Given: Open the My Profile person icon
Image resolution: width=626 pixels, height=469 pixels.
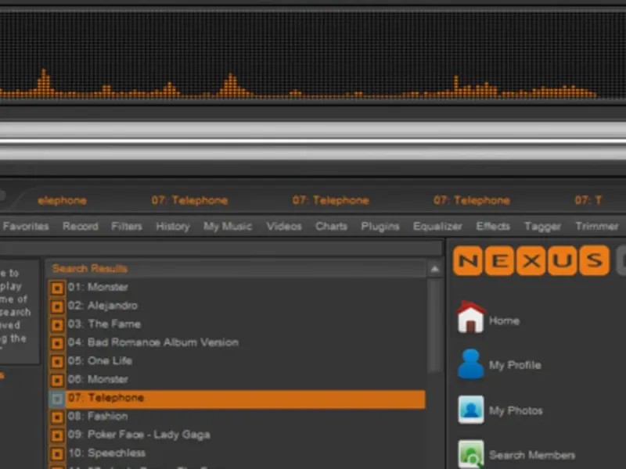Looking at the screenshot, I should coord(471,363).
